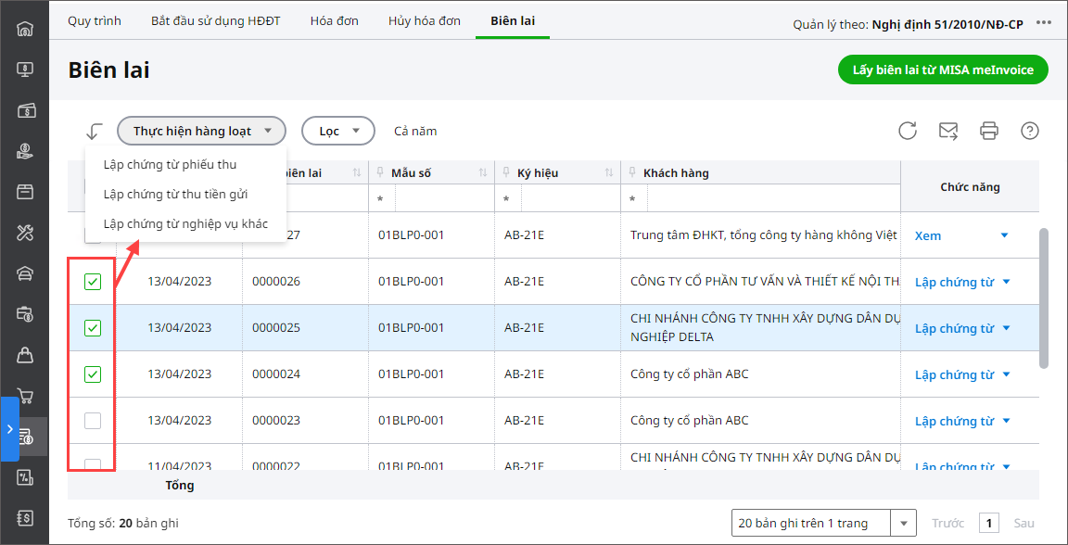1068x545 pixels.
Task: Uncheck the checkbox for receipt 0000026
Action: 93,282
